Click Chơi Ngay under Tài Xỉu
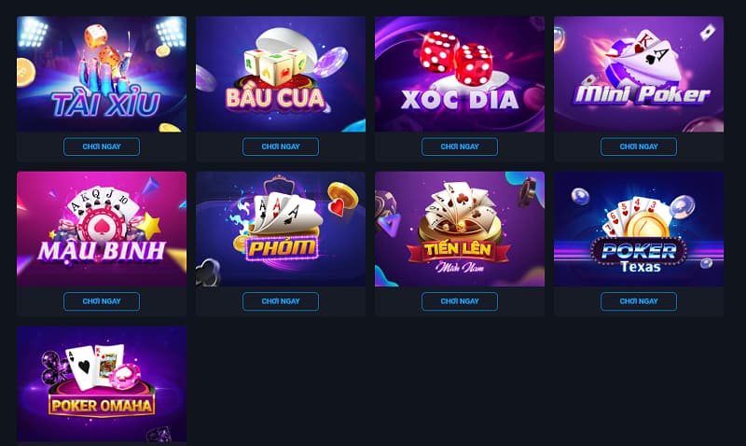Viewport: 746px width, 446px height. pos(102,146)
